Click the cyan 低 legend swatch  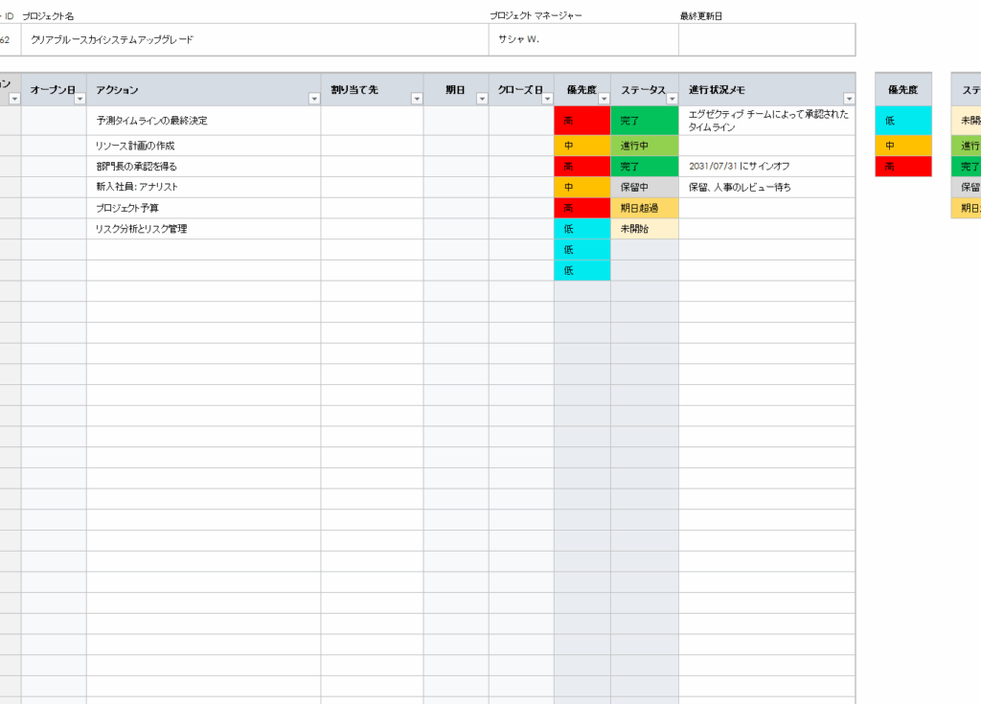[903, 121]
